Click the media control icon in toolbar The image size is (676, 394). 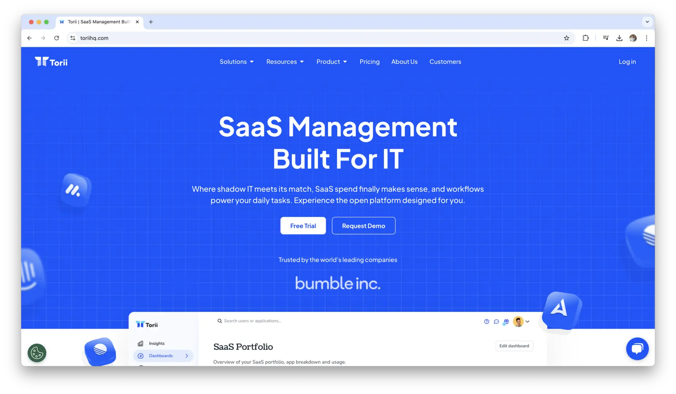605,38
